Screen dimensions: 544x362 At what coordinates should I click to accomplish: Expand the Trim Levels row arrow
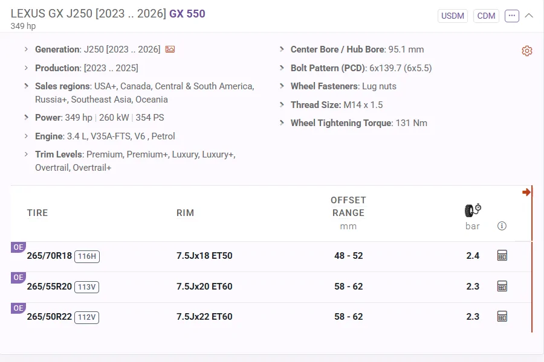(26, 154)
